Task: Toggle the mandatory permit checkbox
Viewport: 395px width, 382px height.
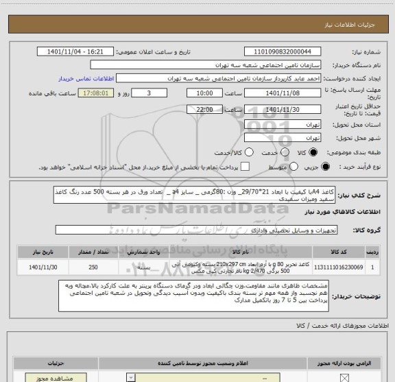Action: tap(344, 378)
